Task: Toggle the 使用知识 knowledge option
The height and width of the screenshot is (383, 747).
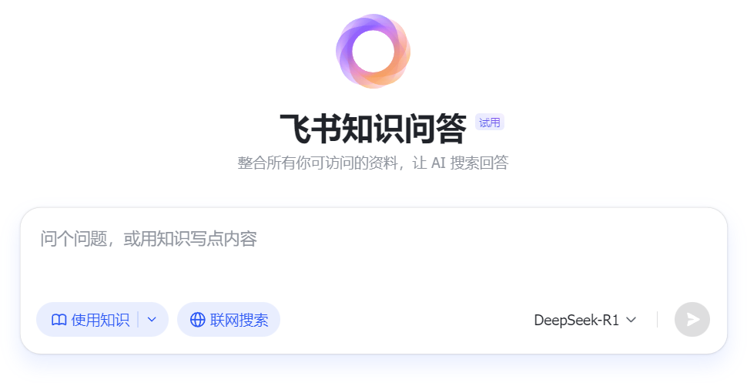Action: pyautogui.click(x=87, y=320)
